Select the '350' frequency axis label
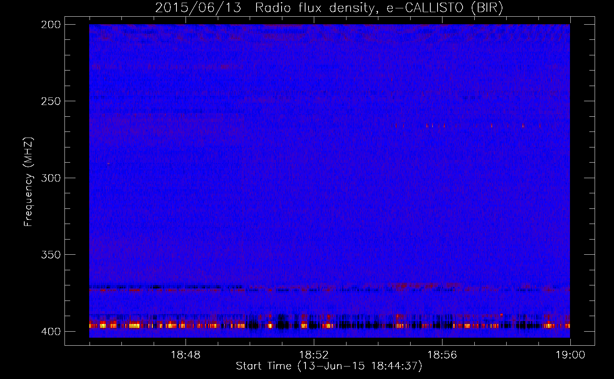614x379 pixels. point(50,255)
